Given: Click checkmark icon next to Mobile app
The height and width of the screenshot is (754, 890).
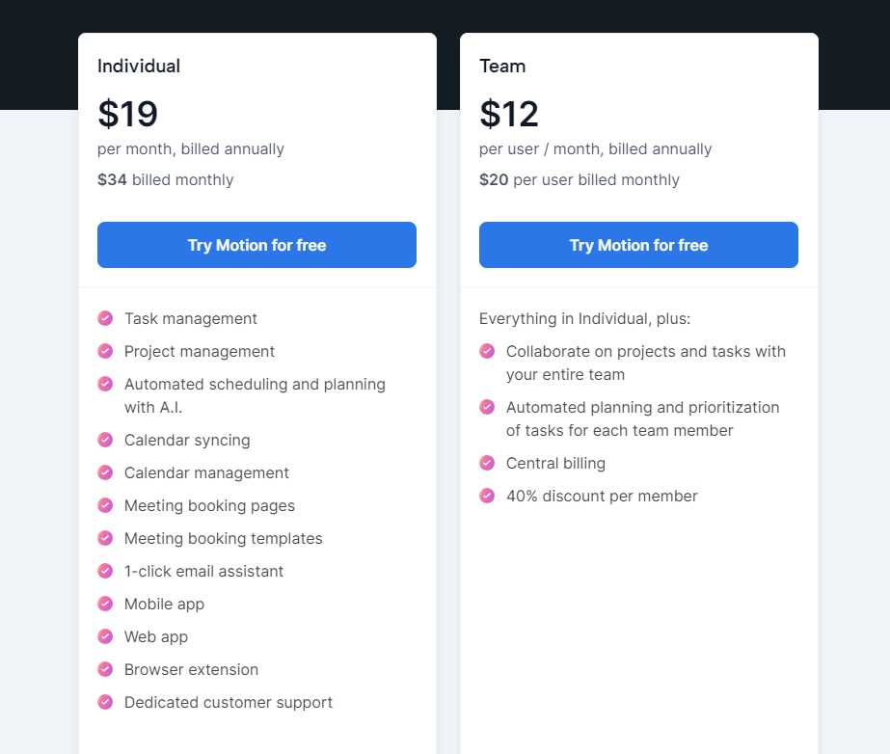Looking at the screenshot, I should pos(105,604).
